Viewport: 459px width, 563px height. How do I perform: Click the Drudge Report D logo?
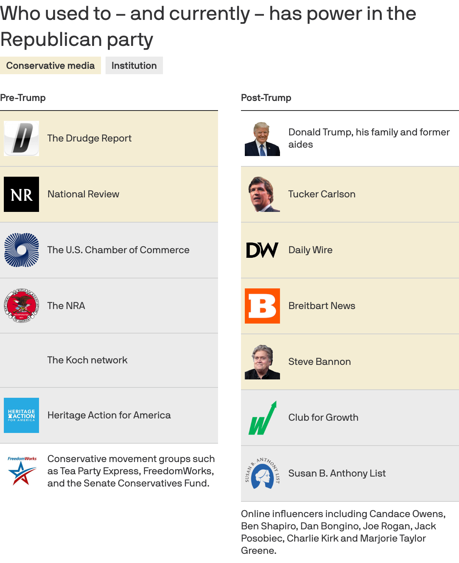point(21,138)
